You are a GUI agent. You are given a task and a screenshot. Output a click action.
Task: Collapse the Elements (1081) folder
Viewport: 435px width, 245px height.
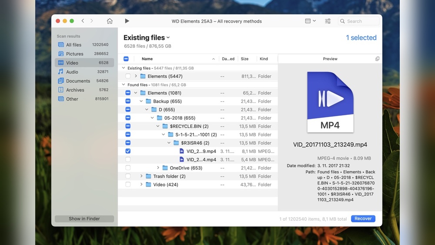tap(136, 93)
